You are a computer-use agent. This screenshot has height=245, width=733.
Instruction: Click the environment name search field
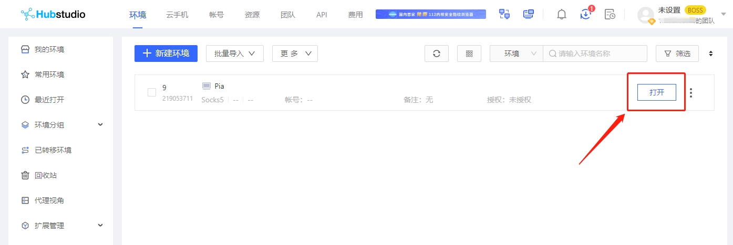599,54
